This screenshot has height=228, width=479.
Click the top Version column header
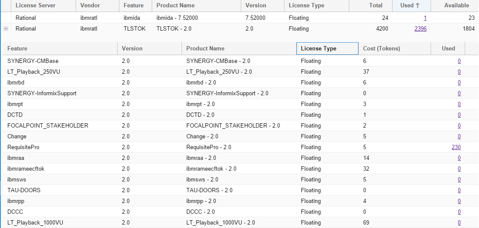click(x=255, y=6)
